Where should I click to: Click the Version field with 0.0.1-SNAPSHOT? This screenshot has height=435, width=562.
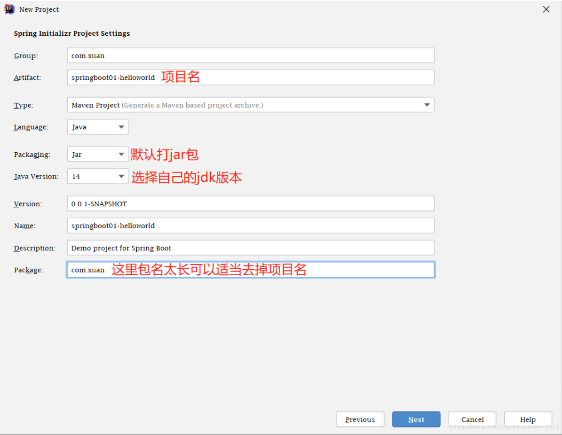coord(251,204)
